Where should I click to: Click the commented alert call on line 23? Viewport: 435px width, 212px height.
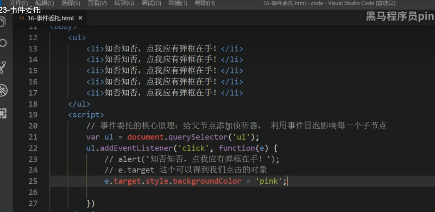[x=192, y=159]
